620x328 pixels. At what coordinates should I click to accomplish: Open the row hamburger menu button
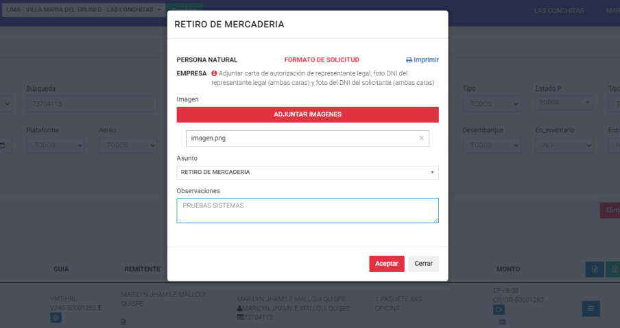tap(591, 309)
